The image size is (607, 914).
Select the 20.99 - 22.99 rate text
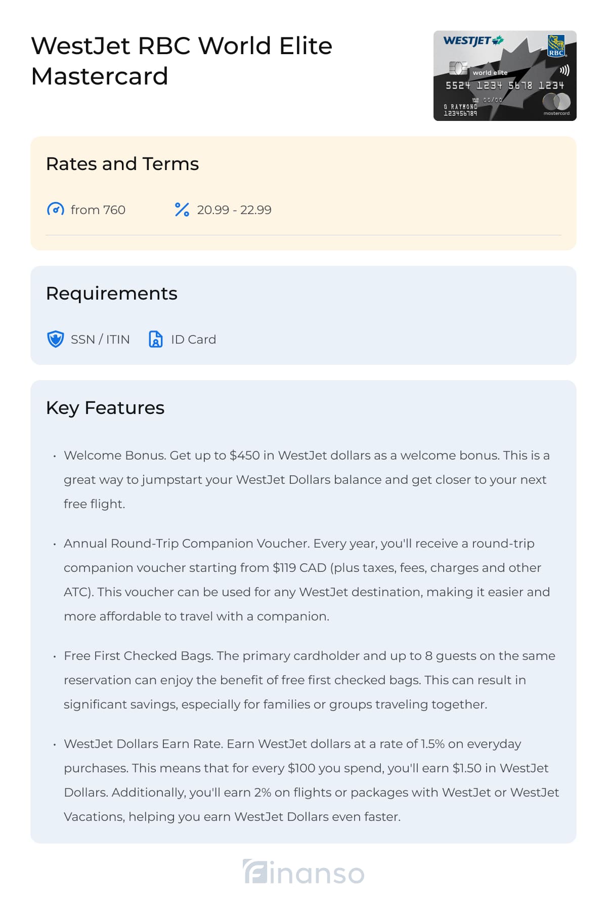234,210
